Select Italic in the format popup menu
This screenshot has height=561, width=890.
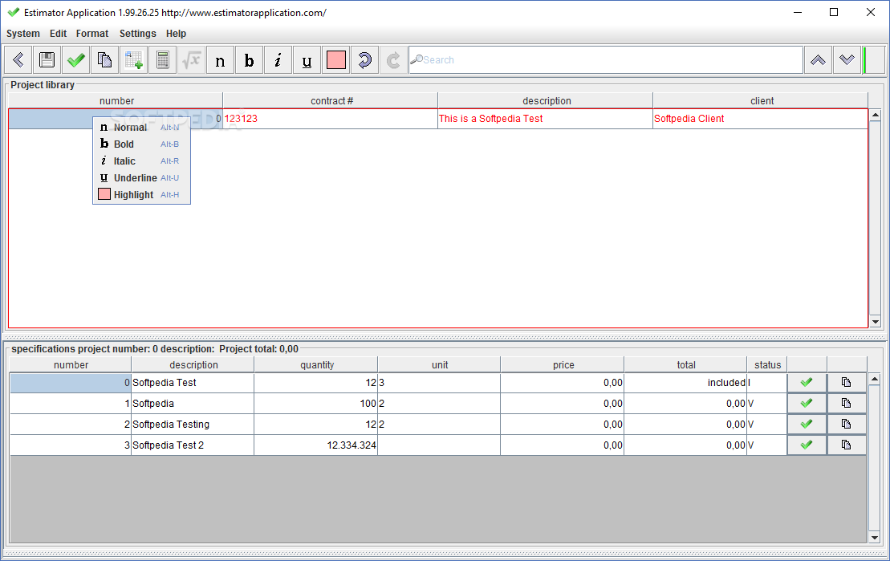click(124, 161)
